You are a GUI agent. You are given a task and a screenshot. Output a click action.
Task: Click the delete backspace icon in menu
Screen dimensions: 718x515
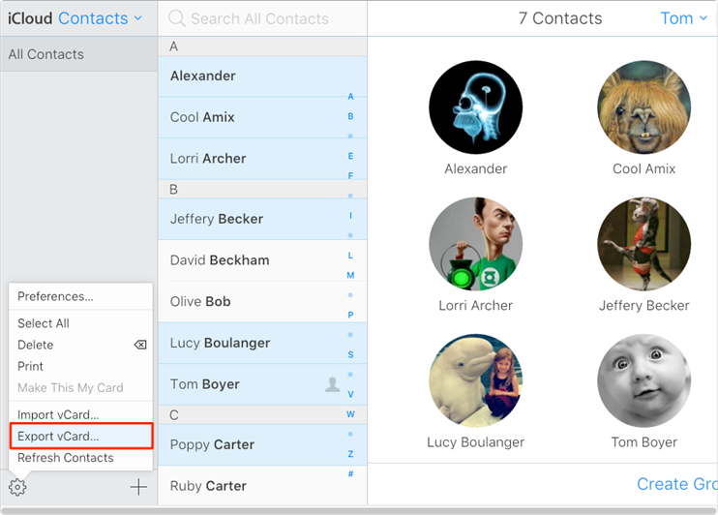(140, 345)
